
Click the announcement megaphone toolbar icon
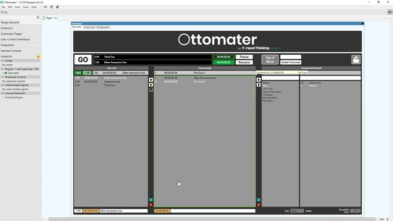click(x=45, y=7)
